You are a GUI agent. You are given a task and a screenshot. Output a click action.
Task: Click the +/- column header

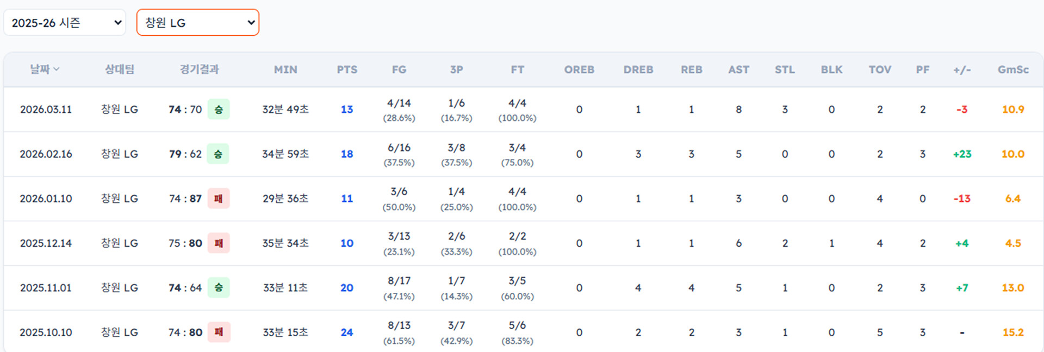(x=961, y=69)
